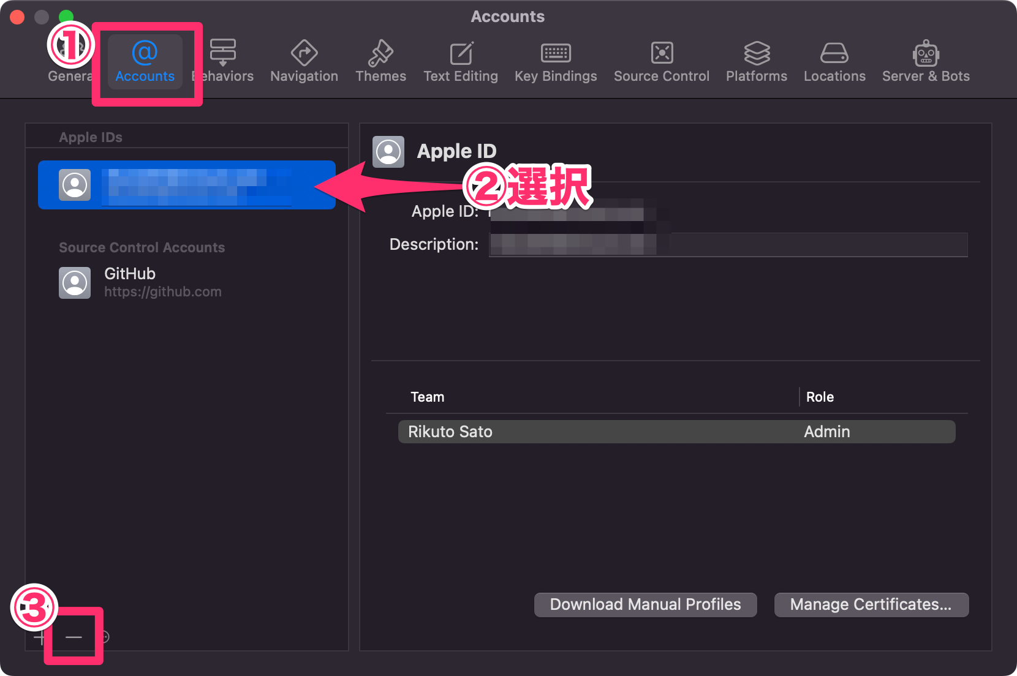Select the highlighted Apple ID account
The height and width of the screenshot is (676, 1017).
186,185
